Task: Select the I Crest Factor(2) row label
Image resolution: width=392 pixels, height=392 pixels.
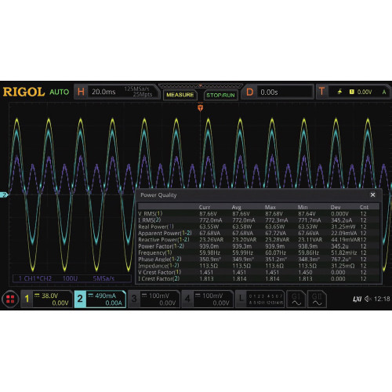Action: [x=158, y=279]
